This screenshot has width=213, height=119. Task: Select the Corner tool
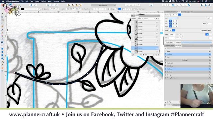[2, 23]
